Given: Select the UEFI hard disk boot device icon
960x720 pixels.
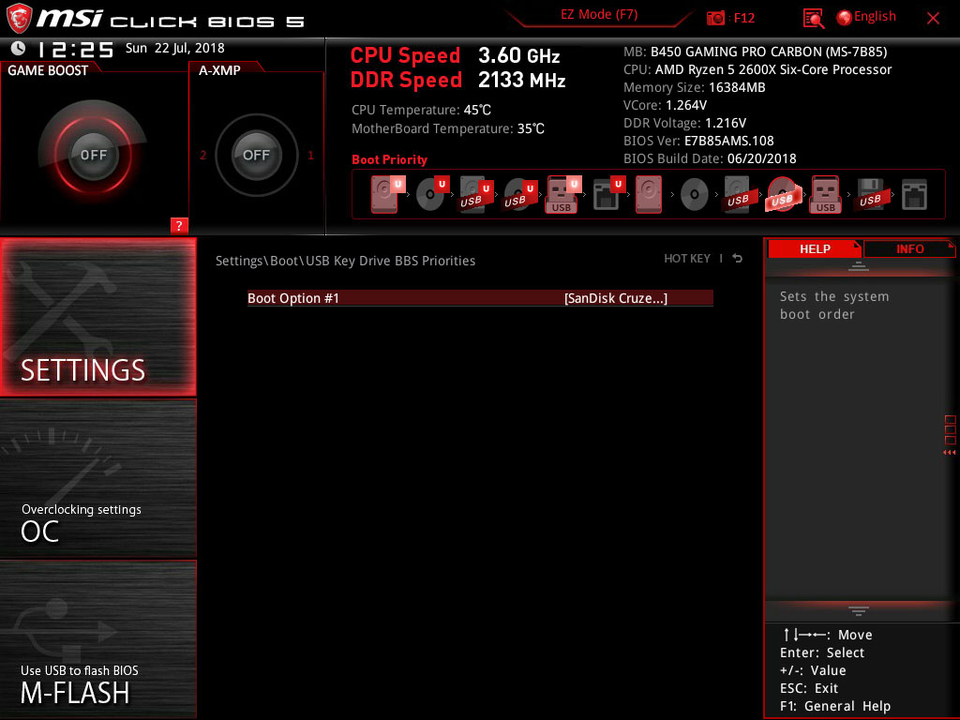Looking at the screenshot, I should 386,194.
